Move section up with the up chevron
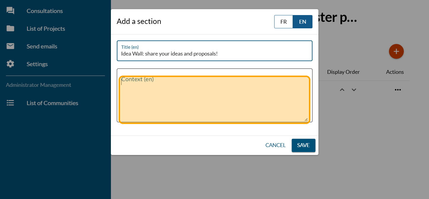 tap(342, 90)
